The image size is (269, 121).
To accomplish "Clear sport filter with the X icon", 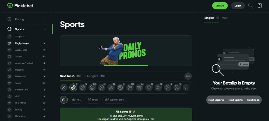I will click(x=64, y=87).
